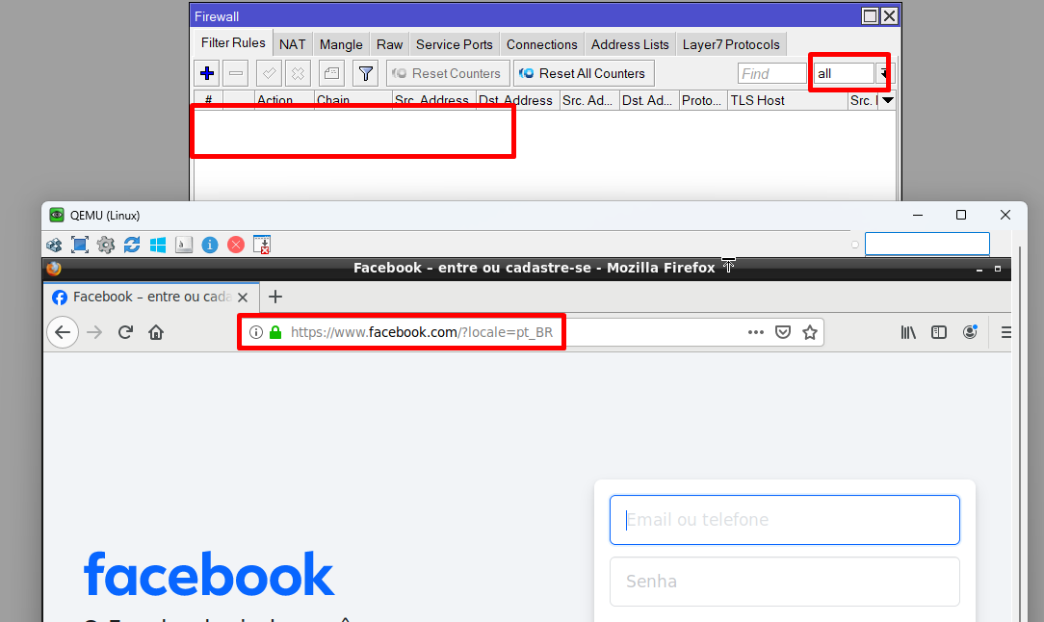1044x622 pixels.
Task: Click the TLS Host column header
Action: tap(788, 100)
